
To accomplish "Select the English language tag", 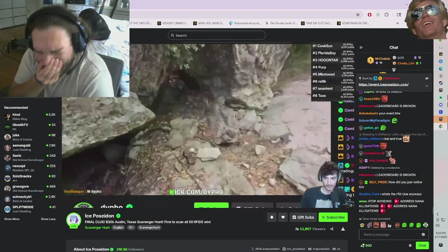I will click(118, 227).
